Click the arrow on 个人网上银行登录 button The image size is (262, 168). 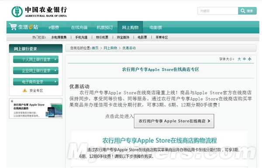[55, 59]
